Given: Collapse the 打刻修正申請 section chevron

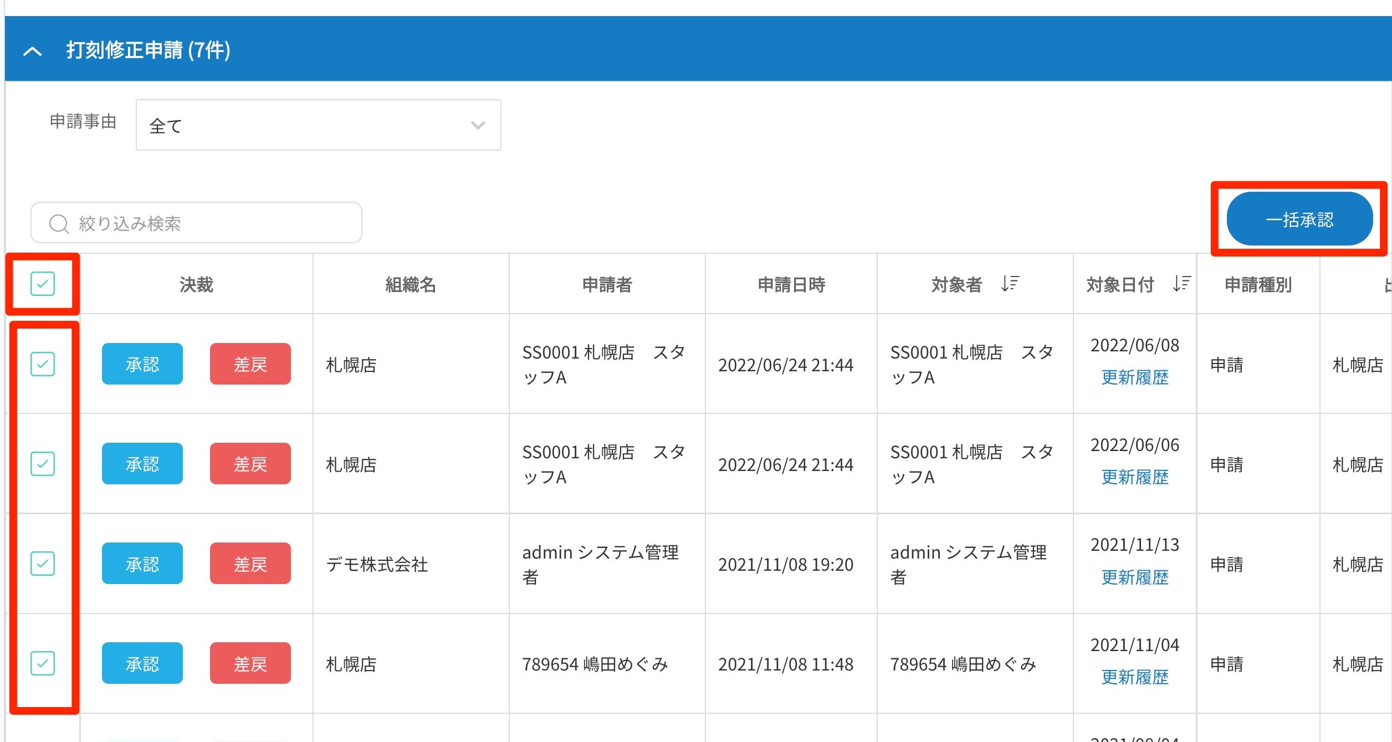Looking at the screenshot, I should pyautogui.click(x=33, y=51).
